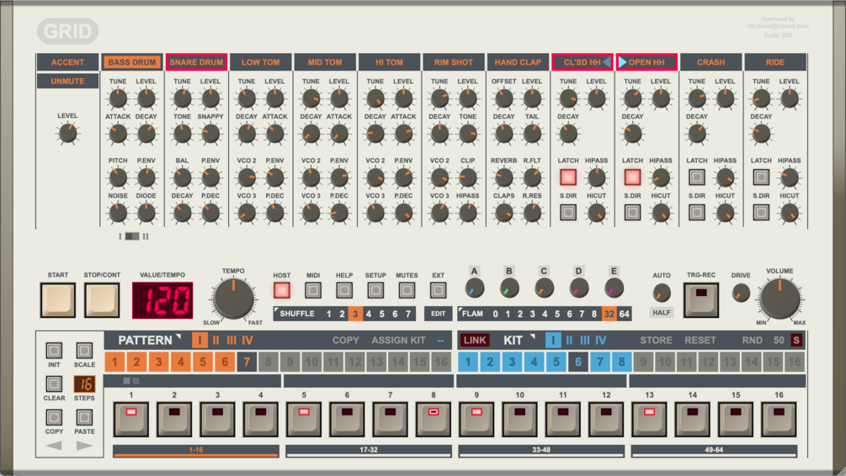Select pattern slot 7

(x=247, y=362)
